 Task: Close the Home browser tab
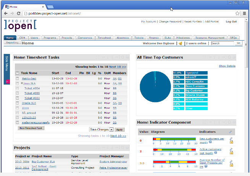coord(43,7)
